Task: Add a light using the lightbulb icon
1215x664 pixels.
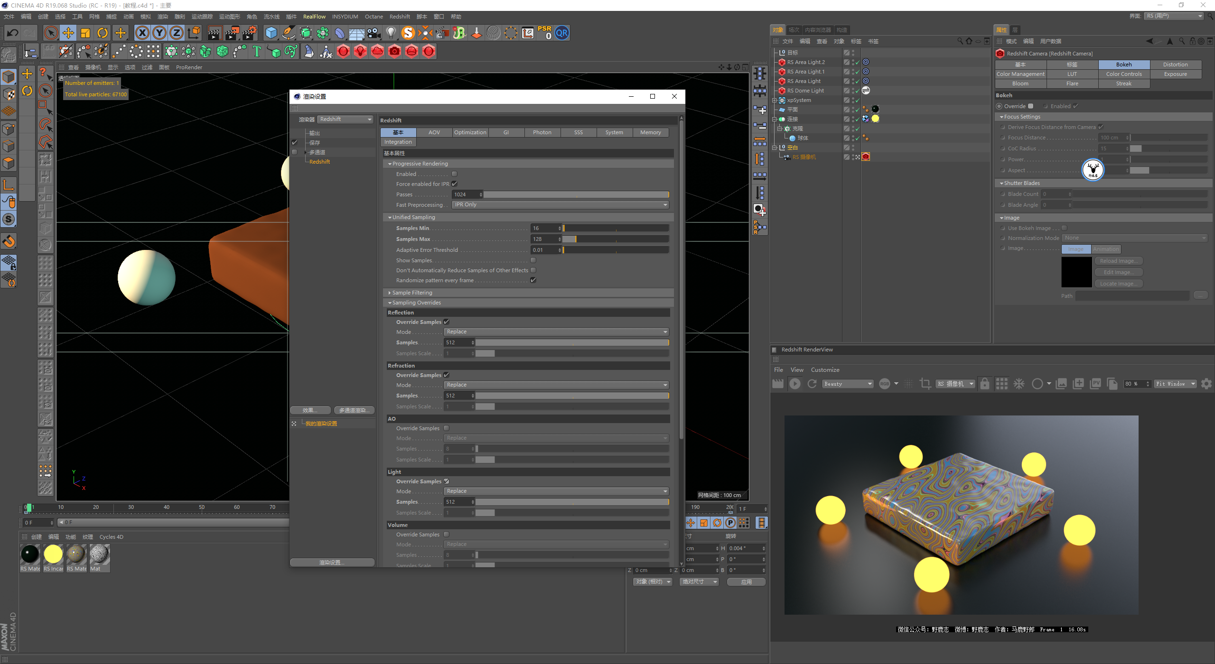Action: click(x=391, y=33)
